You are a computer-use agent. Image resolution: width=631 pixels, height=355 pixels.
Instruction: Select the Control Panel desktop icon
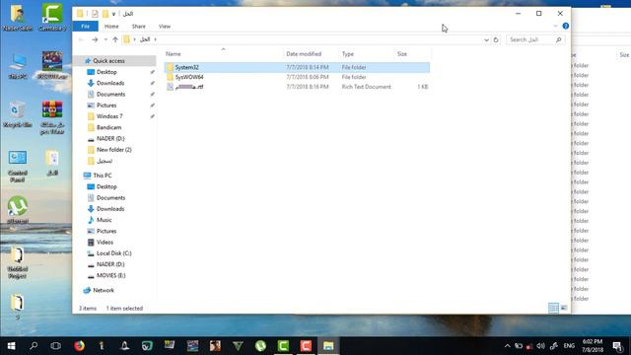click(18, 167)
